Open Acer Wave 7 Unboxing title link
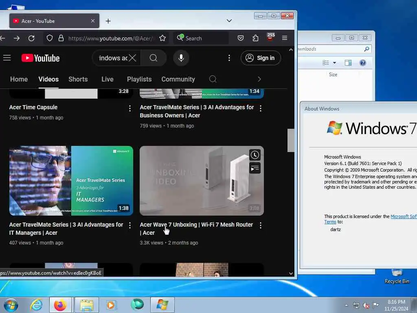This screenshot has height=313, width=417. [196, 229]
